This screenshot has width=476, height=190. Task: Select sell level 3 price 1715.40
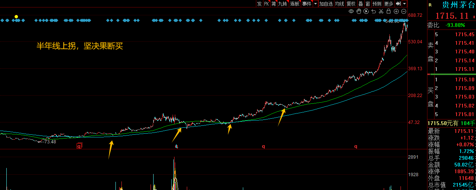464,52
